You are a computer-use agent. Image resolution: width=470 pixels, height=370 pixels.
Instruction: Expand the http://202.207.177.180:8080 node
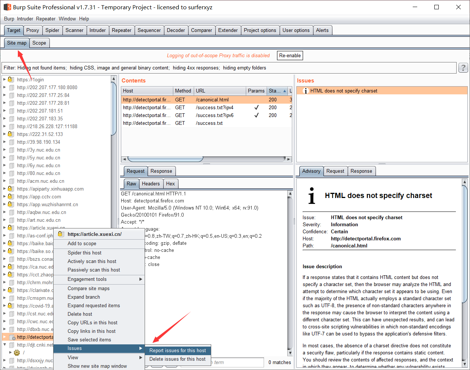click(4, 87)
